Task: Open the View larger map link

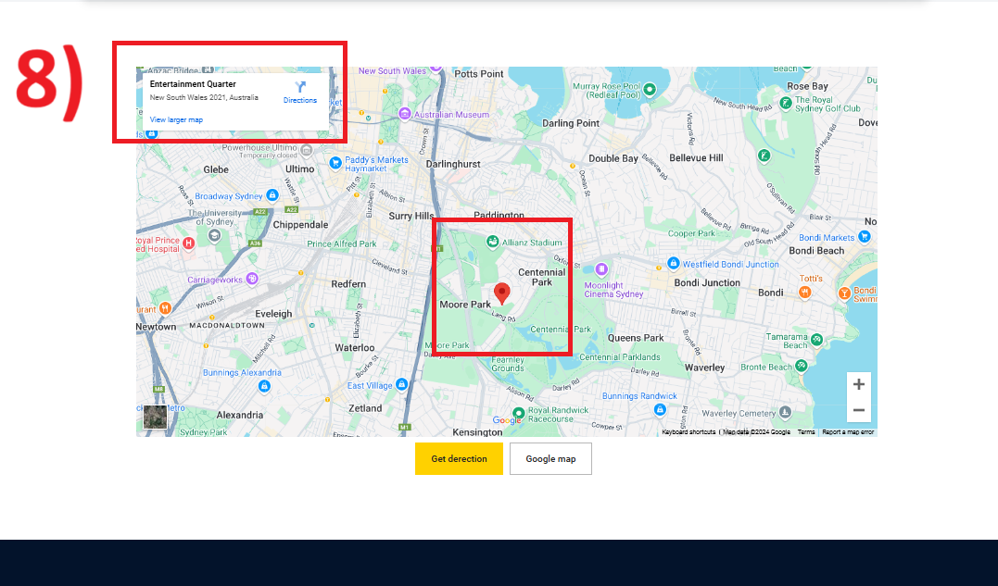Action: point(176,119)
